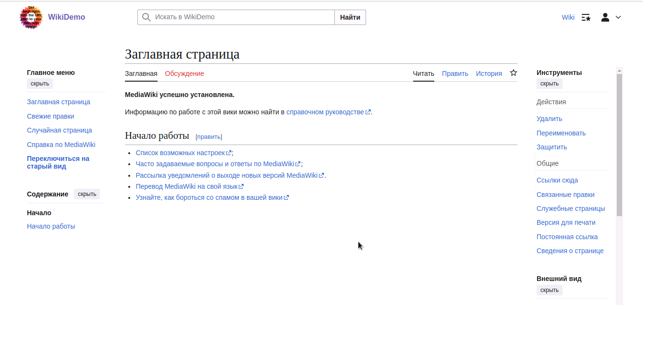Open the справочном руководстве external link
The height and width of the screenshot is (354, 649).
click(x=325, y=112)
